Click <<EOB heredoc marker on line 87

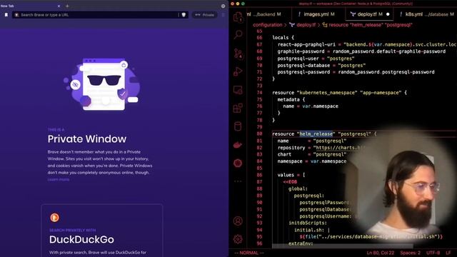pyautogui.click(x=290, y=182)
